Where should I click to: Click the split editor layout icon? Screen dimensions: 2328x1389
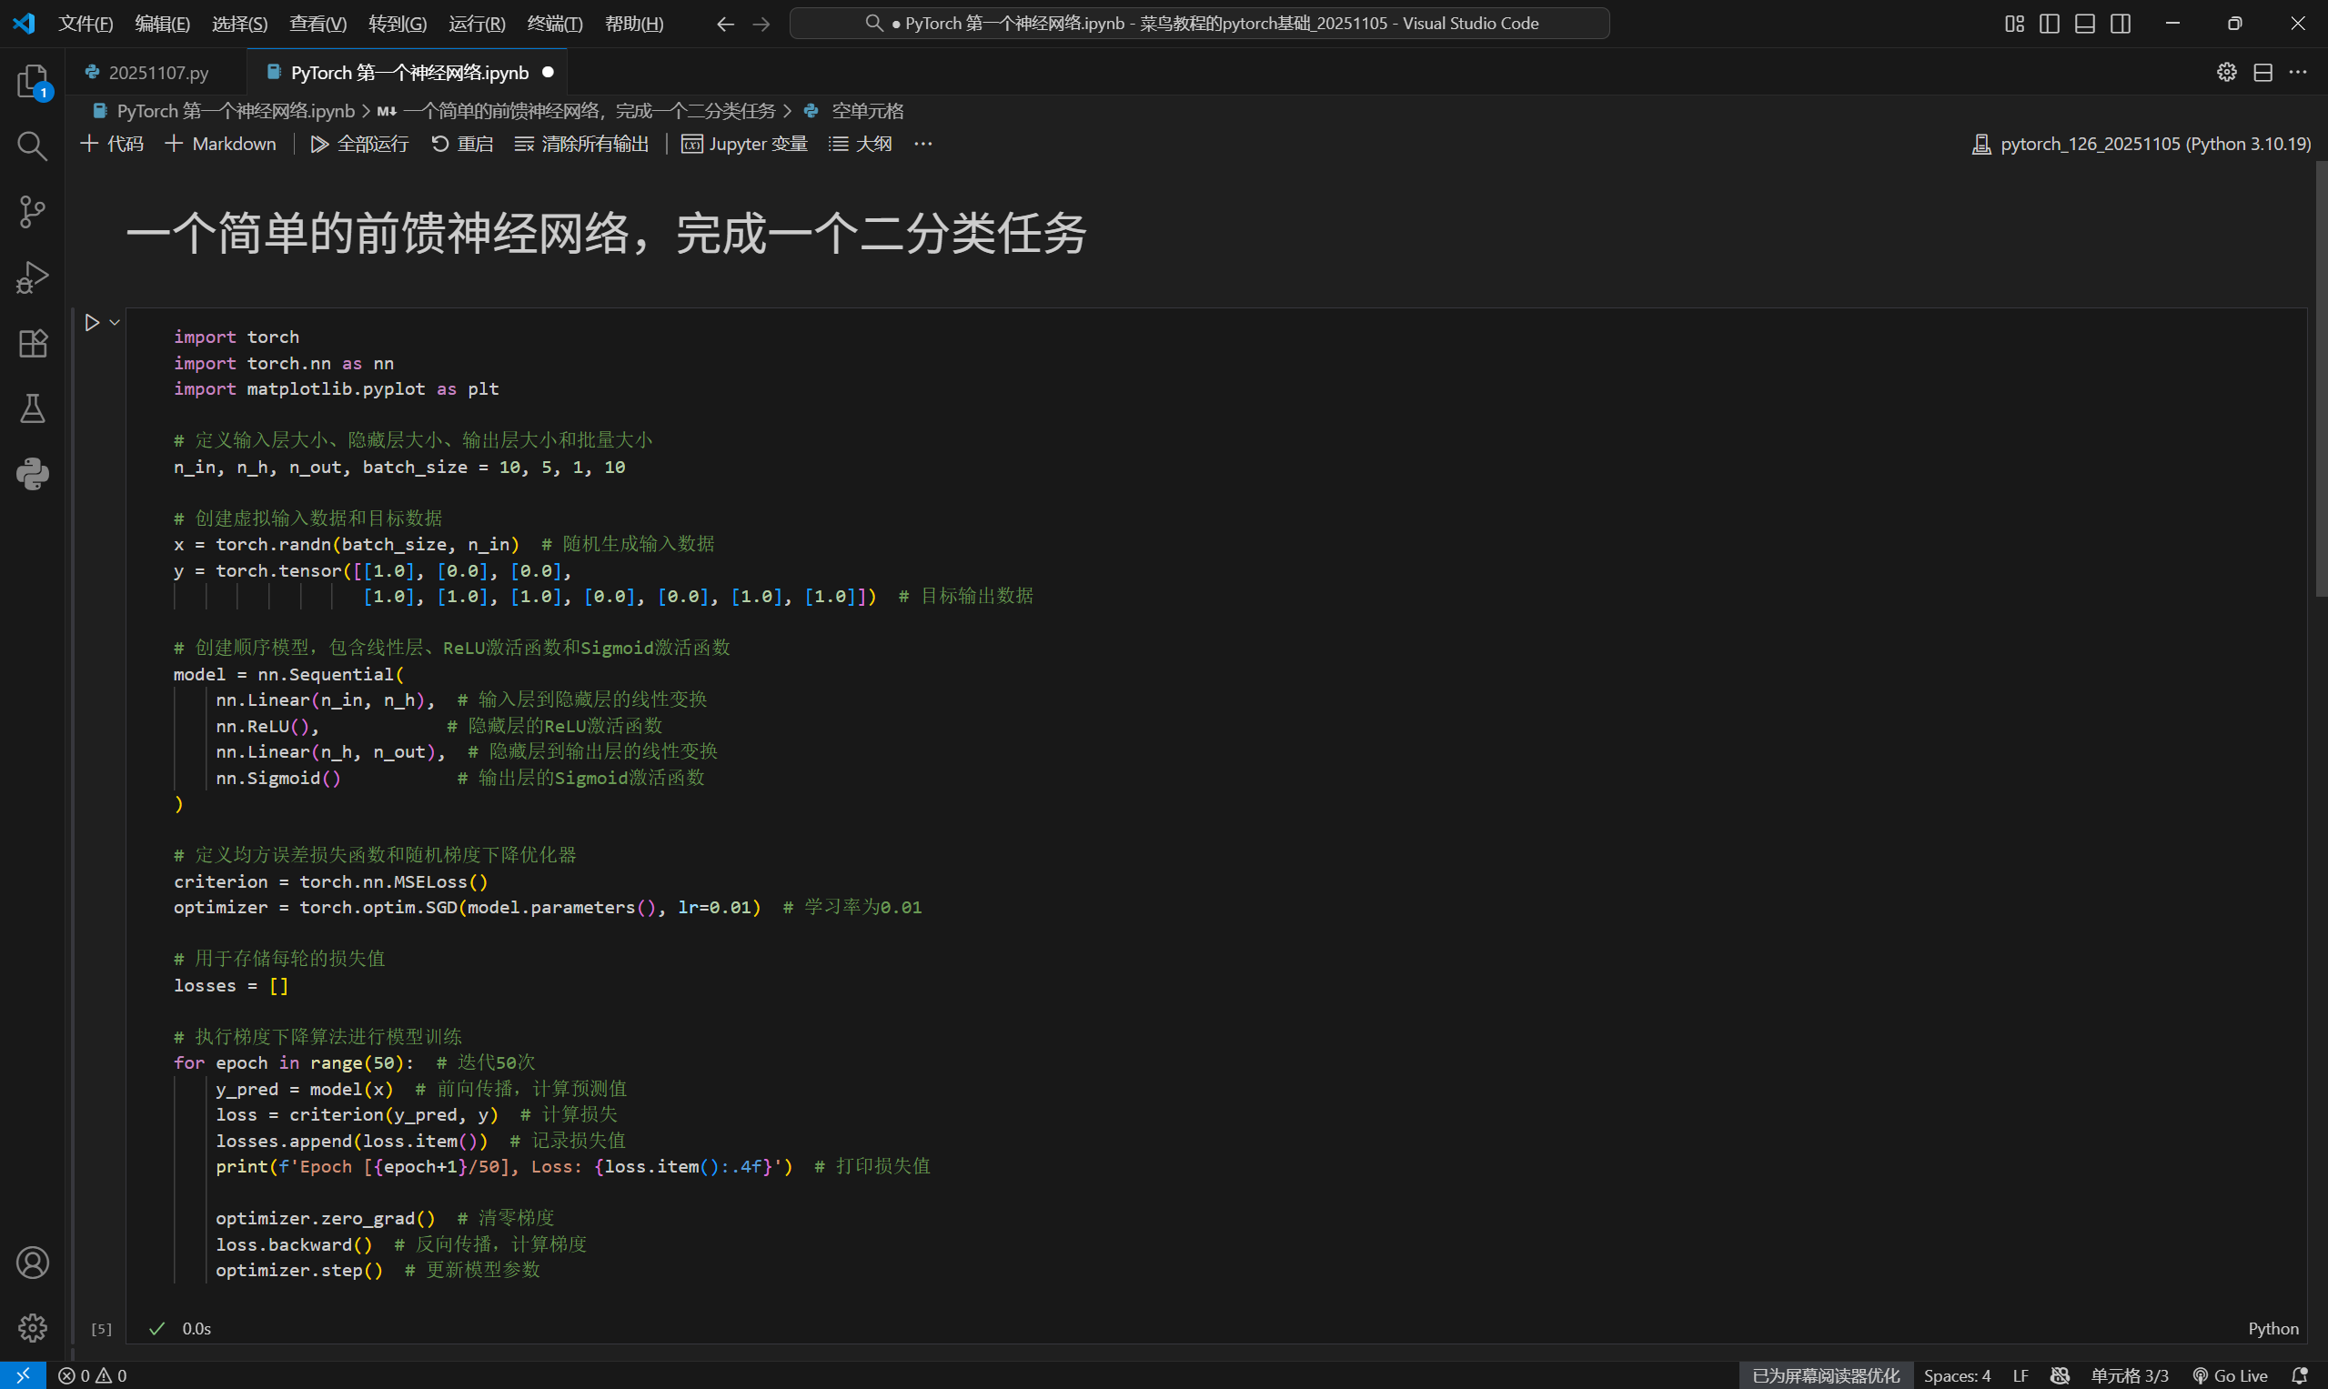pyautogui.click(x=2262, y=72)
